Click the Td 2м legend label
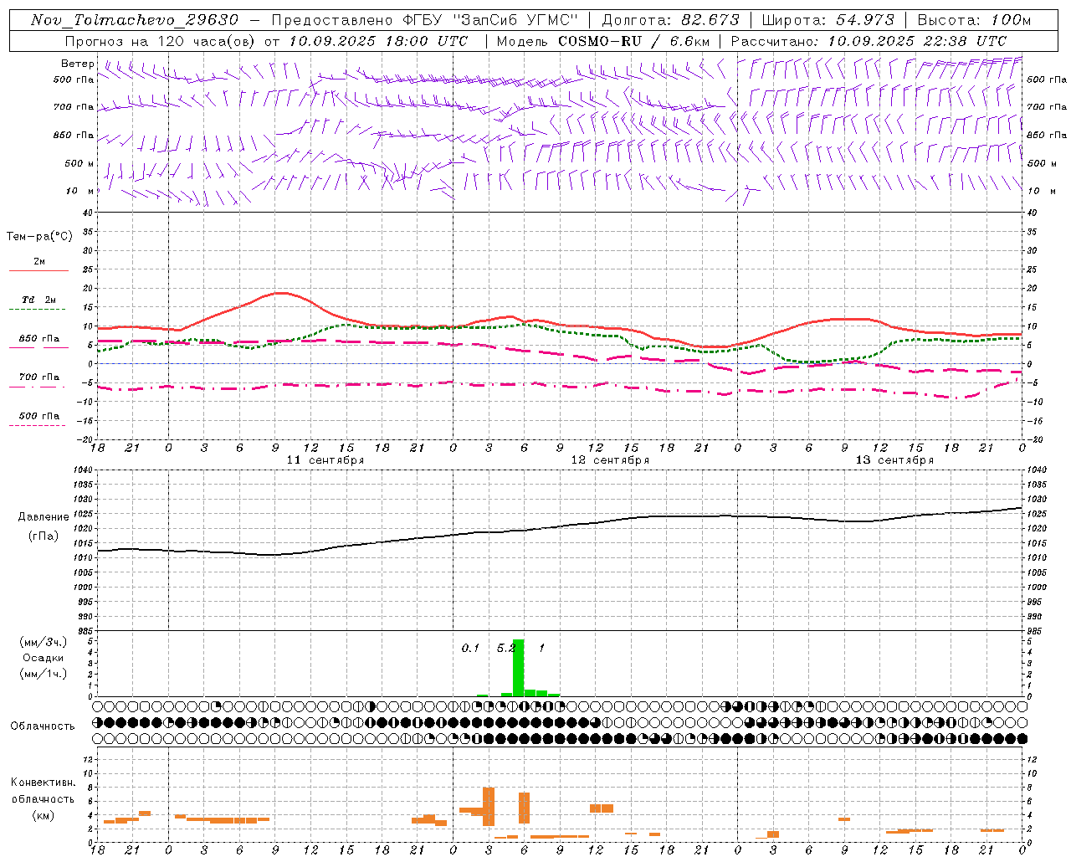Image resolution: width=1071 pixels, height=857 pixels. (x=38, y=300)
